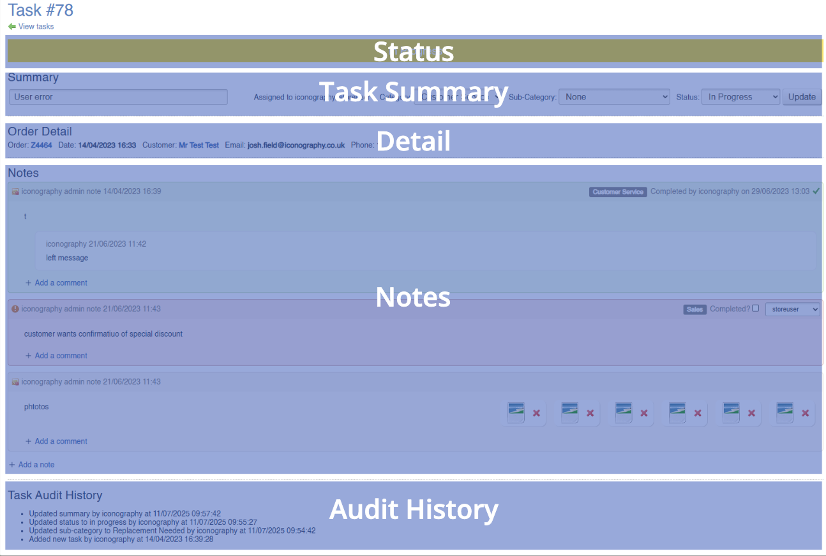Click the Customer Service tag
The height and width of the screenshot is (556, 826).
point(618,192)
